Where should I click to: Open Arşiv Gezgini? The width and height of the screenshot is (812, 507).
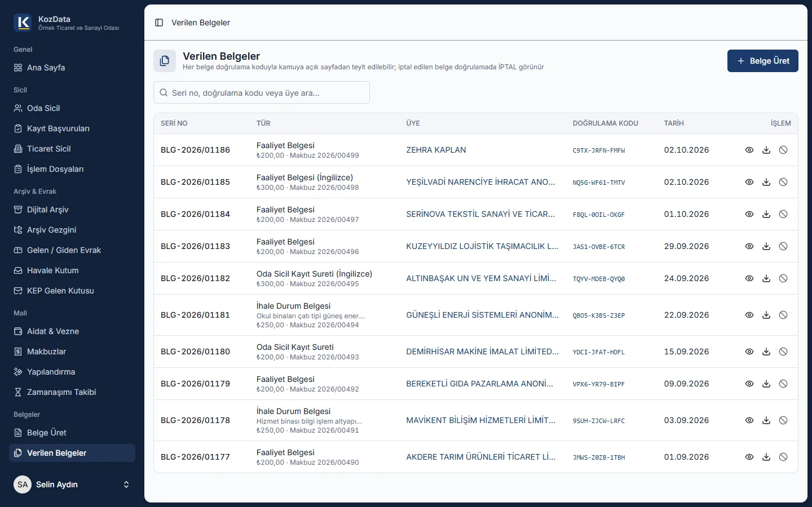coord(72,230)
